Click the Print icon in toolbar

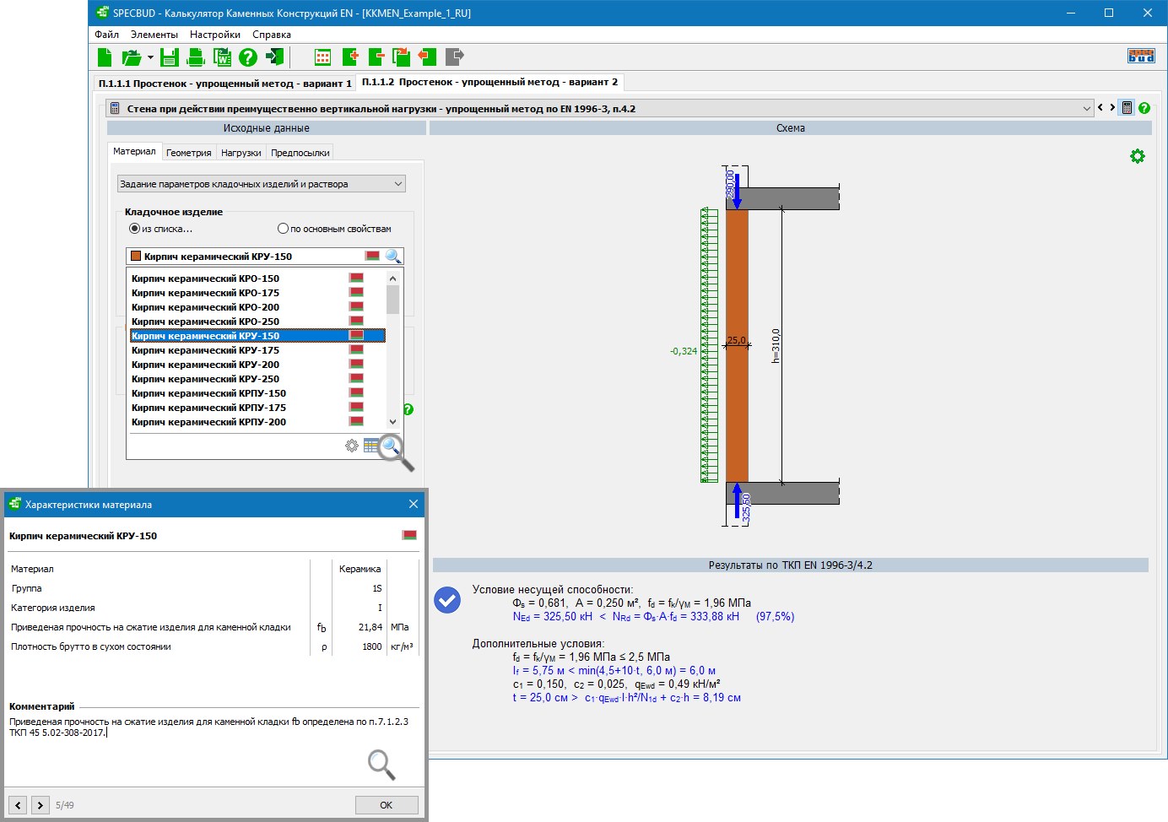(x=196, y=57)
